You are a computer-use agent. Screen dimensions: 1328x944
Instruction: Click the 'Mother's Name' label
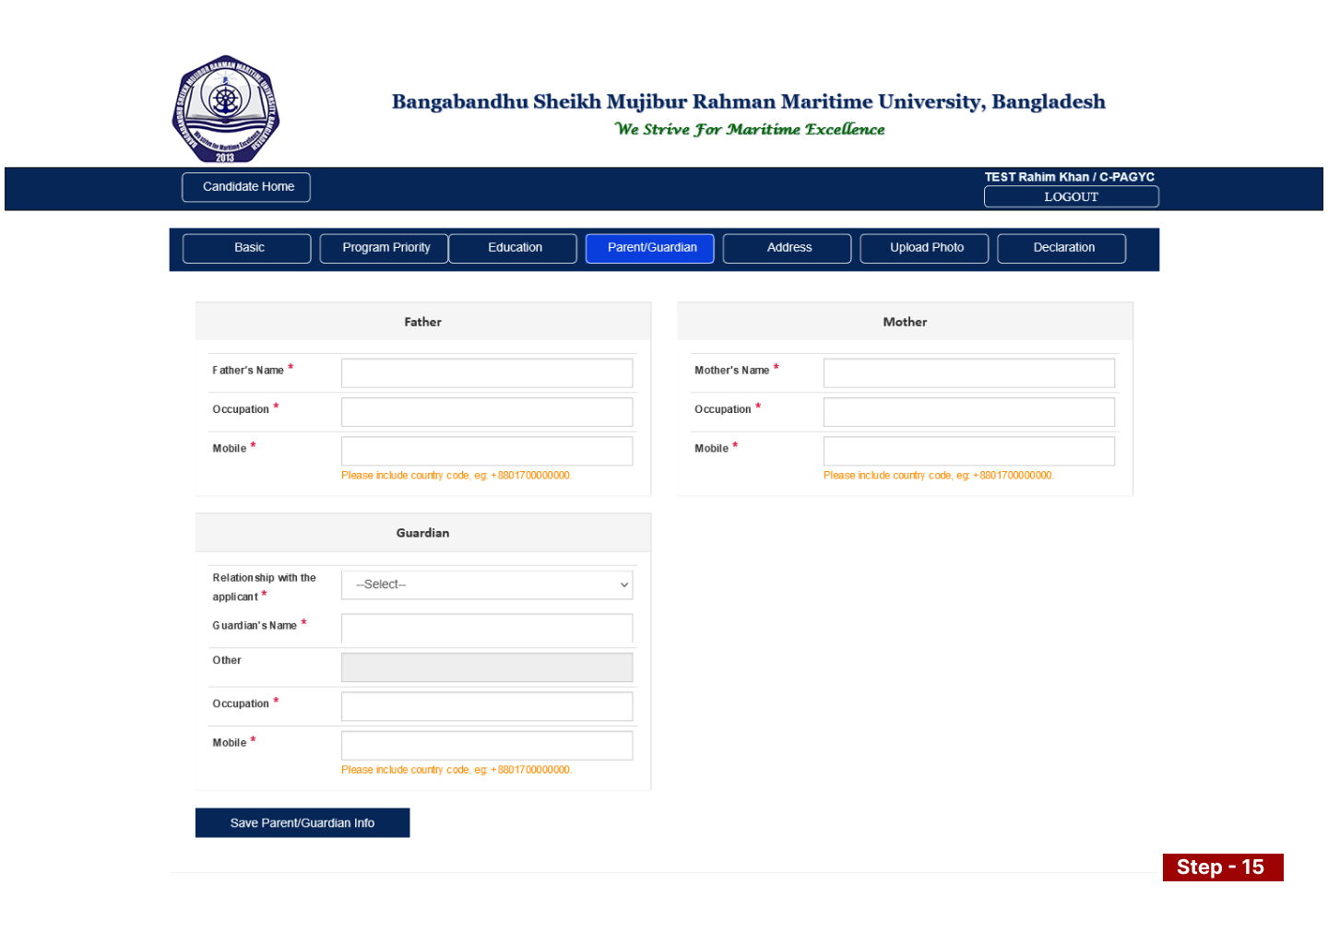[731, 371]
